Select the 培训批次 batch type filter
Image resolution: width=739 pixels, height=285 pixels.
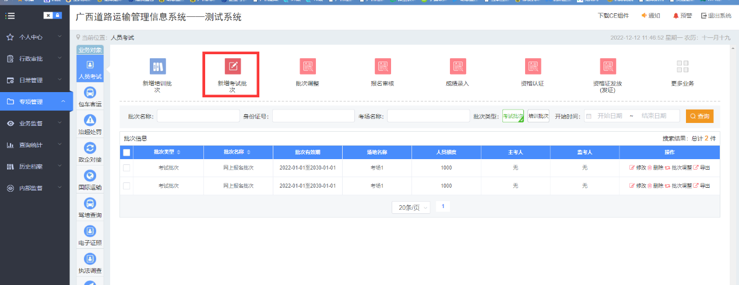tap(538, 116)
